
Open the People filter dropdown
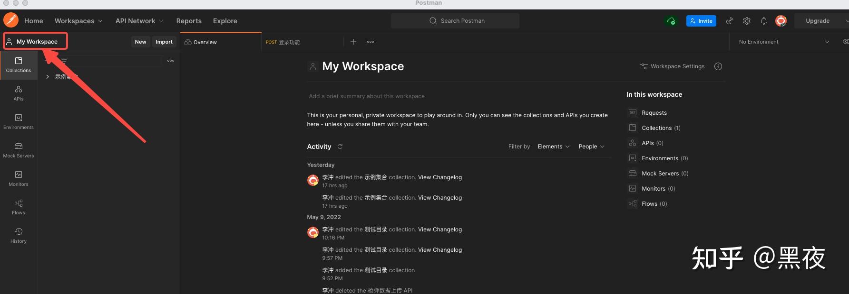coord(592,147)
